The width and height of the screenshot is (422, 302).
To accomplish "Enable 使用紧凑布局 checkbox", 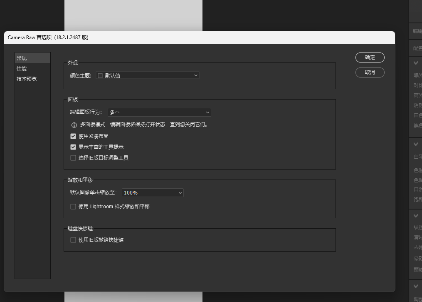I will pyautogui.click(x=73, y=136).
